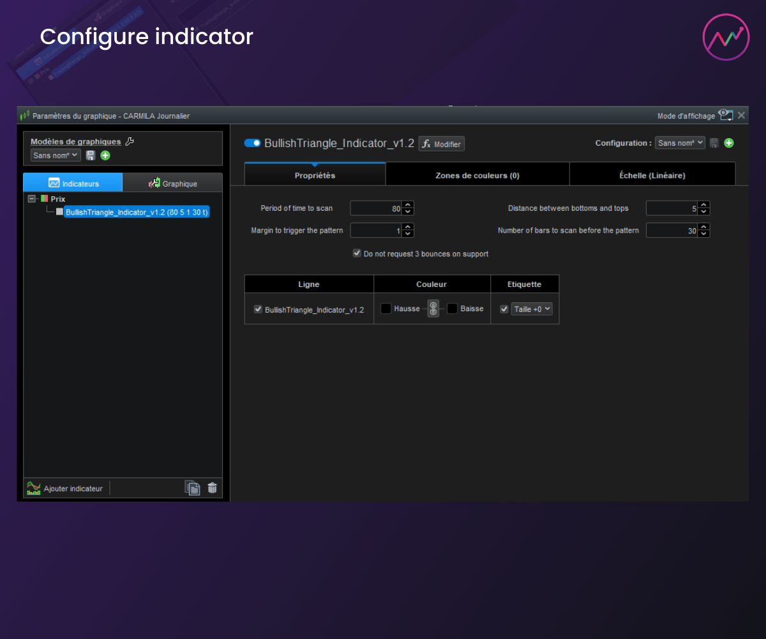Click the wrench icon beside Modèles de graphiques
The height and width of the screenshot is (639, 766).
130,141
